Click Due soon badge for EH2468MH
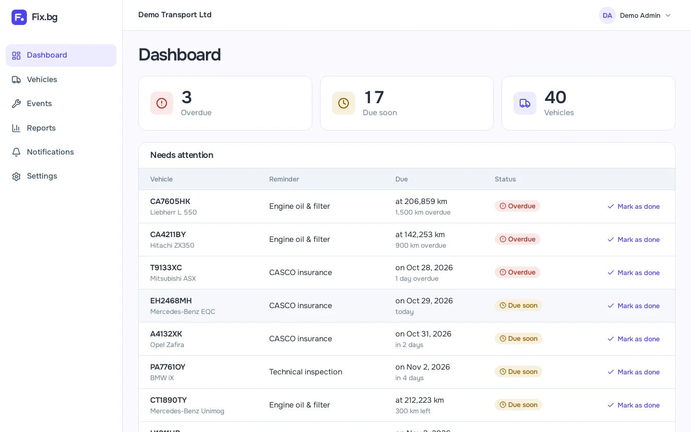This screenshot has height=432, width=691. coord(518,305)
